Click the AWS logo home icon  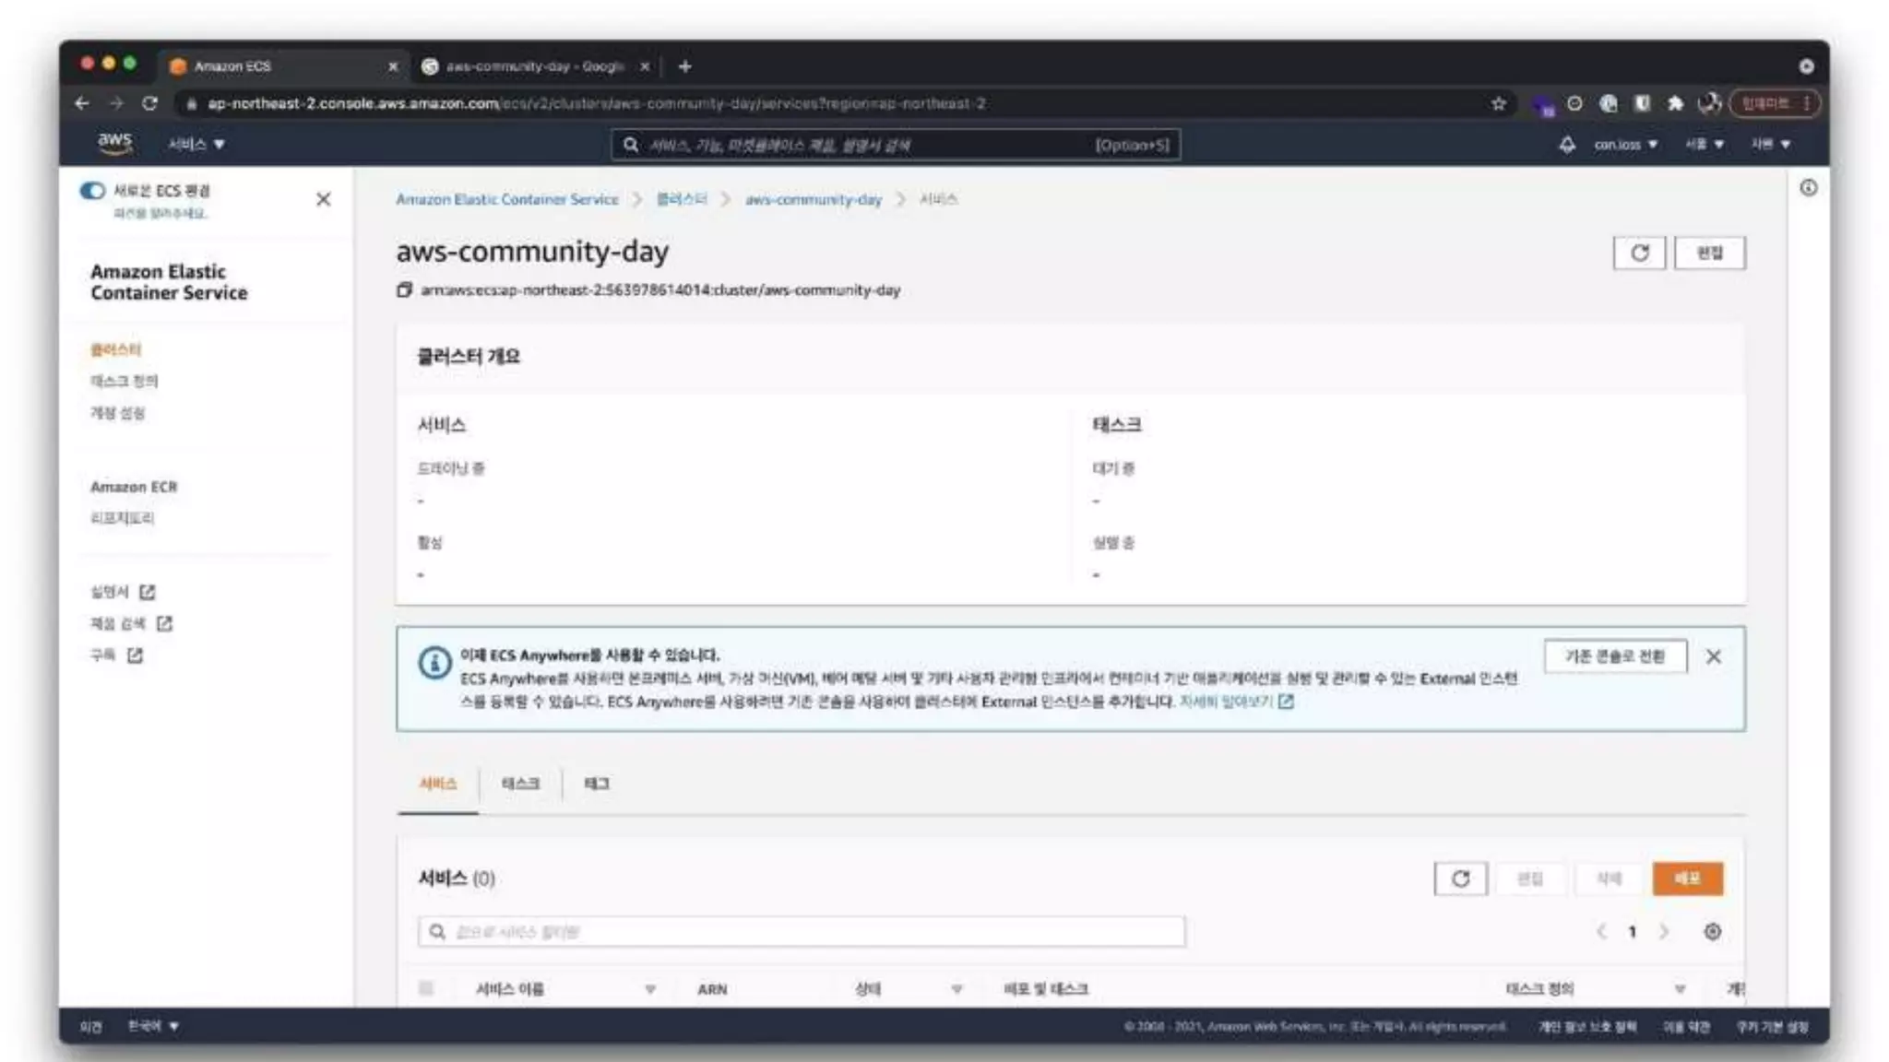pyautogui.click(x=115, y=143)
